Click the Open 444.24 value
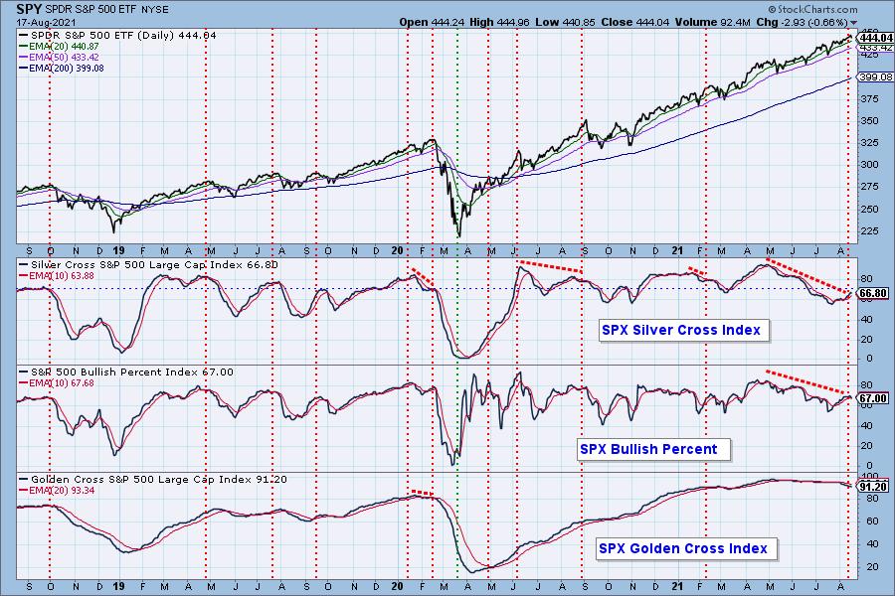This screenshot has height=596, width=895. tap(433, 22)
